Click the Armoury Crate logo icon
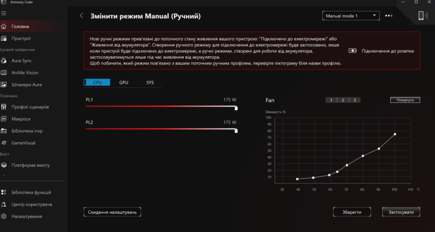 [4, 2]
